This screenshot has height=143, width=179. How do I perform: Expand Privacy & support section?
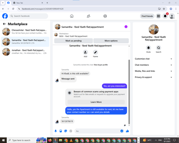pos(154,77)
